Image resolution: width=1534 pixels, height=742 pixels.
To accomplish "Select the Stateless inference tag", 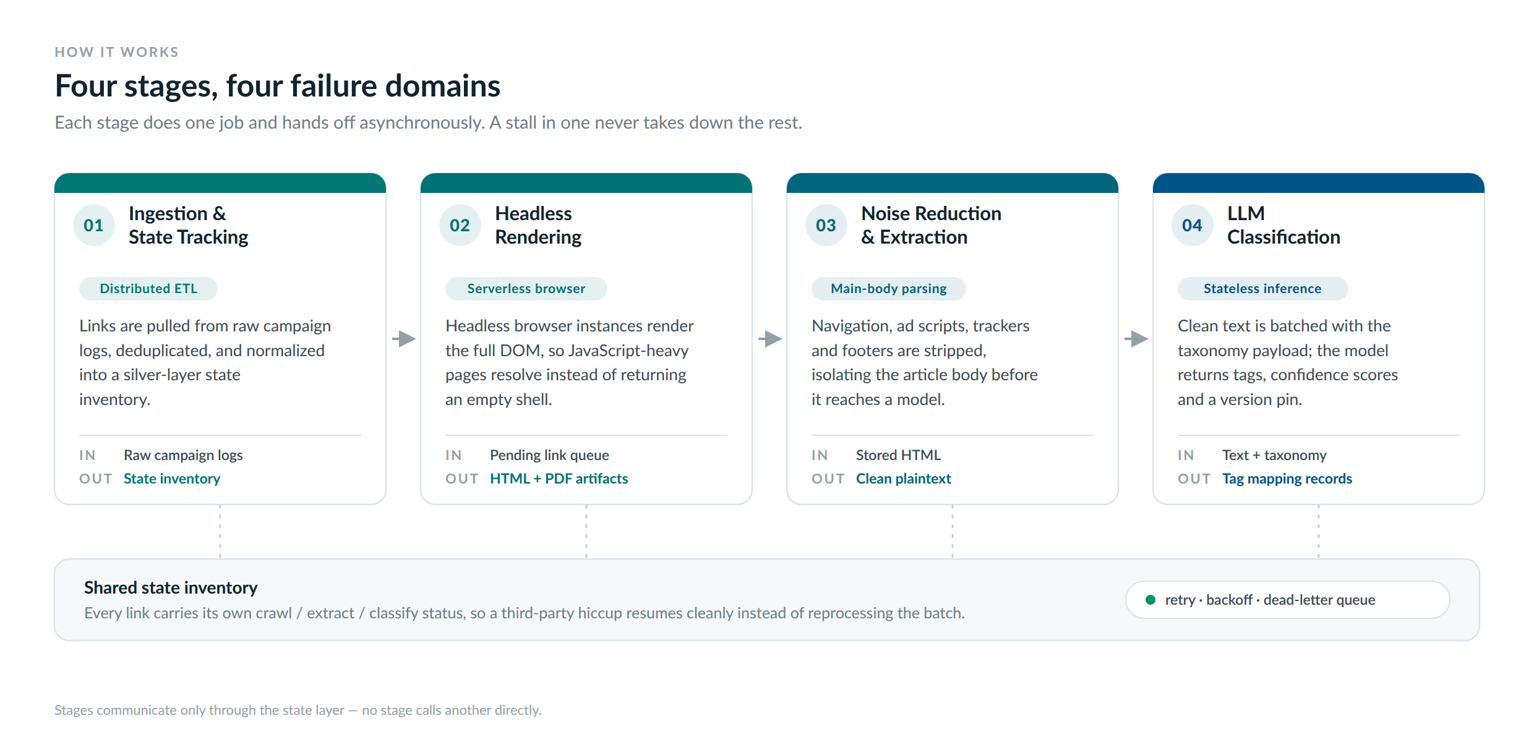I will click(1262, 289).
